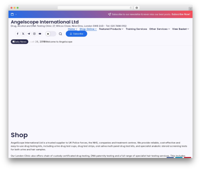
Task: Reload the page using the refresh icon
Action: (131, 8)
